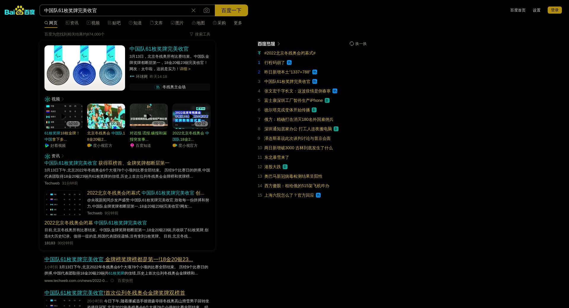Switch to the 图片 tab

[177, 23]
